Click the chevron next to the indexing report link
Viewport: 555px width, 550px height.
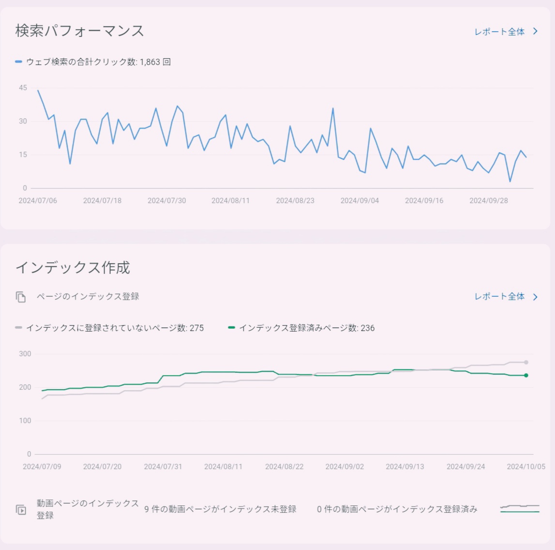[x=535, y=297]
